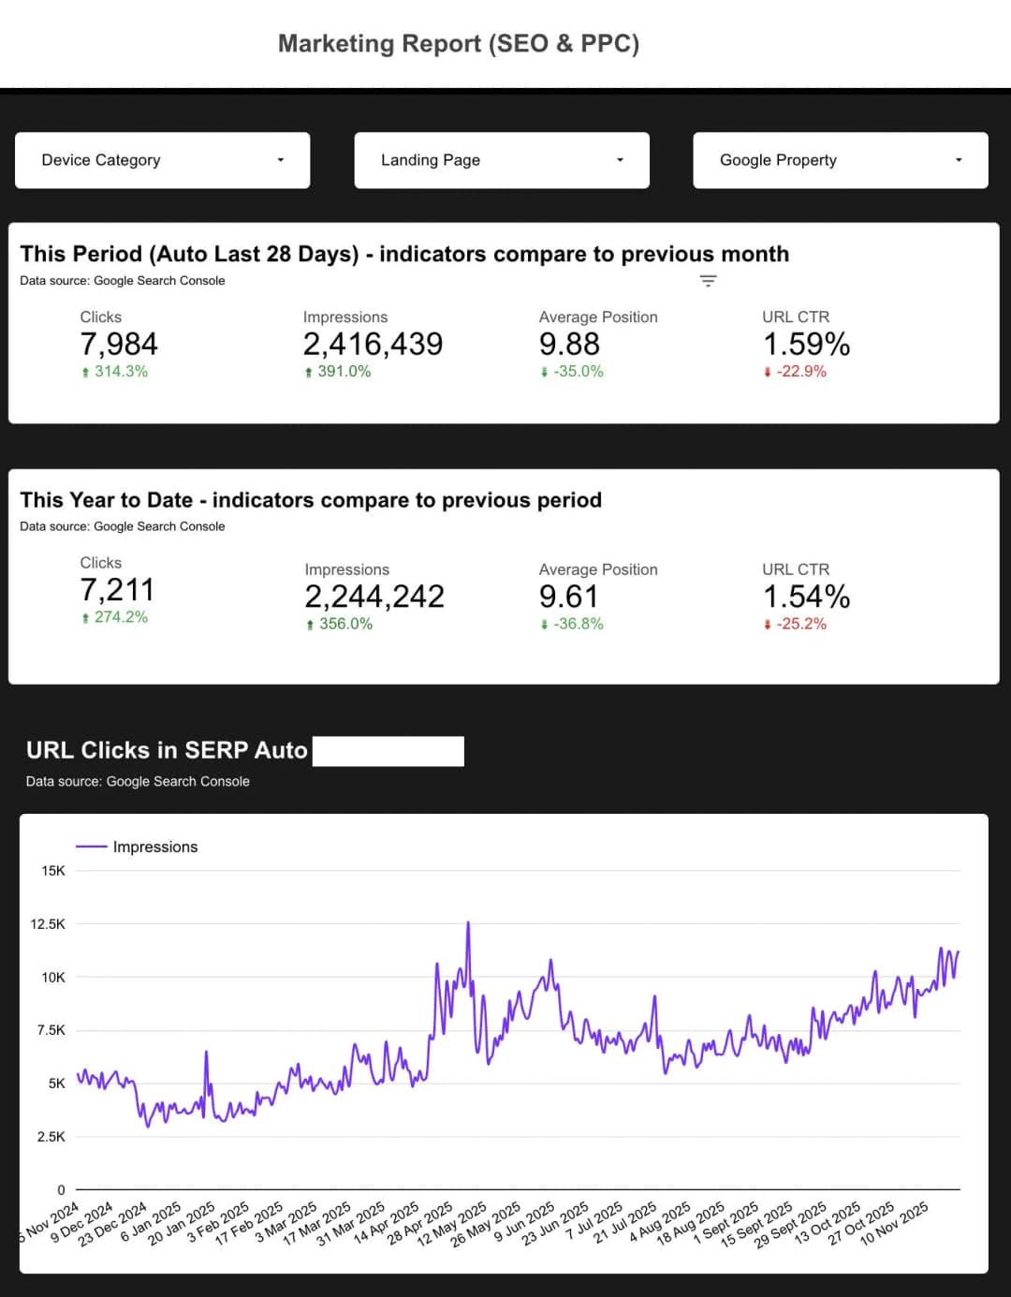1011x1297 pixels.
Task: Click the Marketing Report (SEO & PPC) title
Action: tap(459, 43)
